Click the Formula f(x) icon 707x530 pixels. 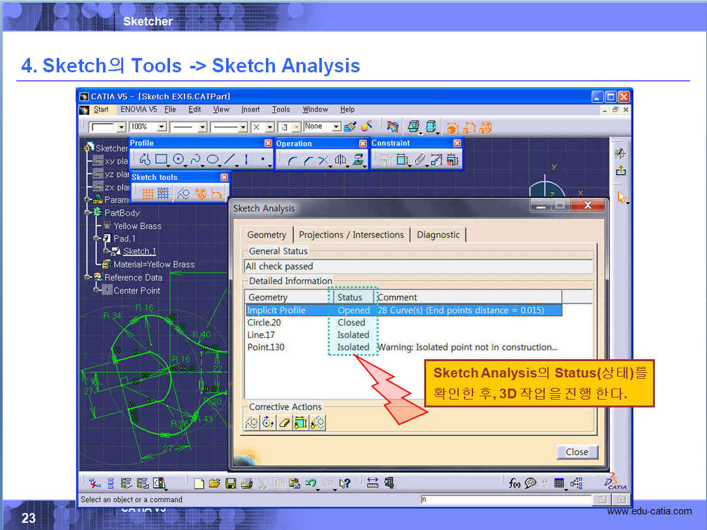515,483
